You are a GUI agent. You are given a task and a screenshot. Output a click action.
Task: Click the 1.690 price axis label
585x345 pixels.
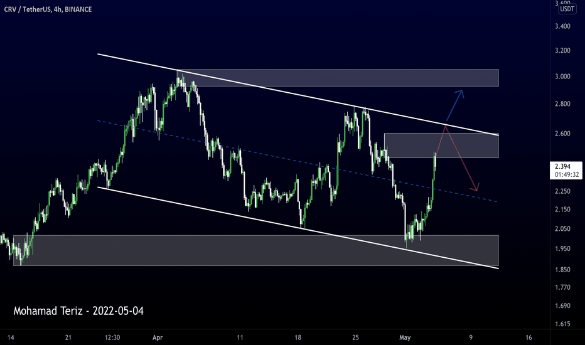562,306
